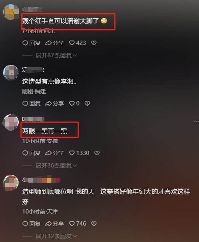This screenshot has height=242, width=199.
Task: Expand 展开12条回复 replies
Action: click(56, 236)
